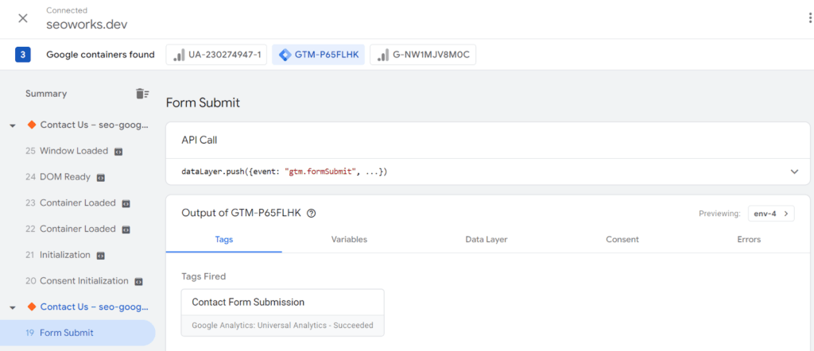Clear events with the trash list icon
This screenshot has width=814, height=351.
(x=142, y=94)
